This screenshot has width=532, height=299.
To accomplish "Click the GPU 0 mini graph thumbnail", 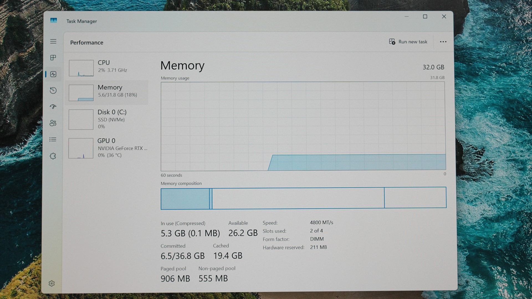I will click(81, 148).
